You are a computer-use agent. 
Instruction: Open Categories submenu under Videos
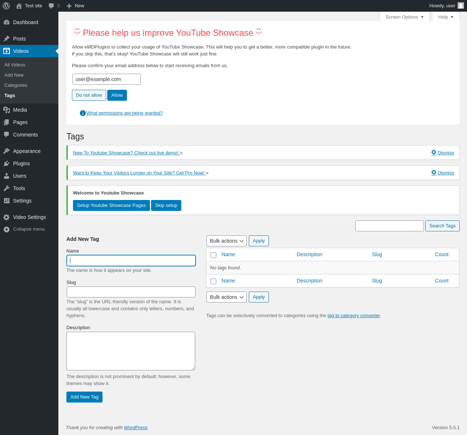point(16,85)
